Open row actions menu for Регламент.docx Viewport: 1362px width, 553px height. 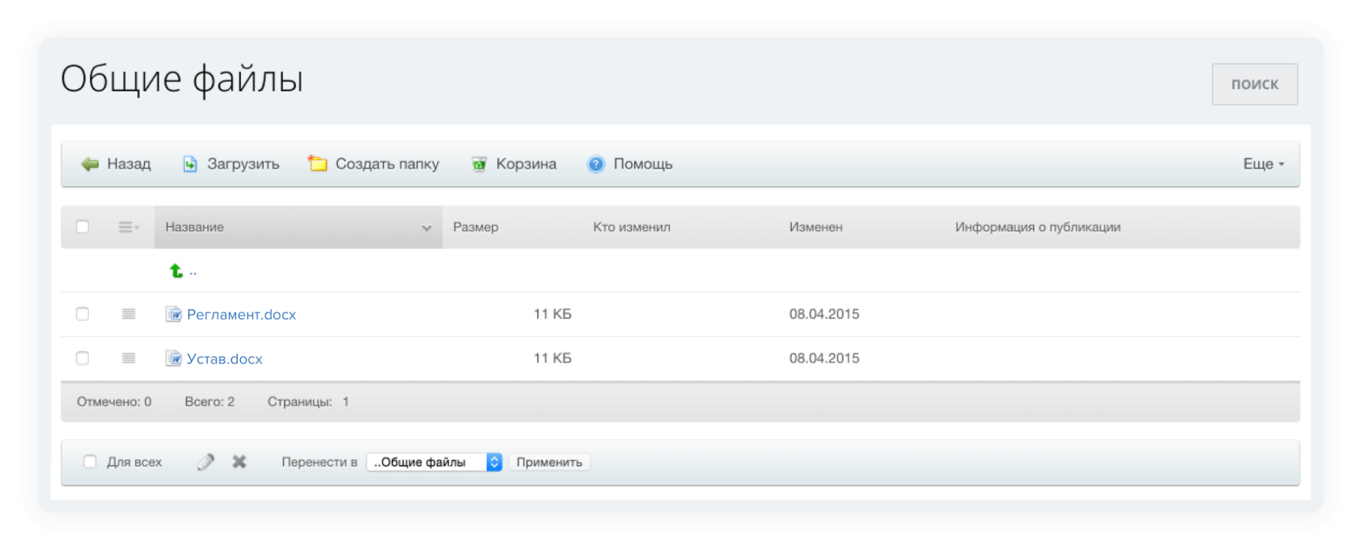pyautogui.click(x=128, y=314)
